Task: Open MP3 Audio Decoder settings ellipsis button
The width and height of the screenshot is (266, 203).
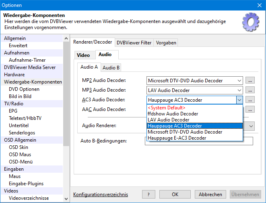Action: 250,90
